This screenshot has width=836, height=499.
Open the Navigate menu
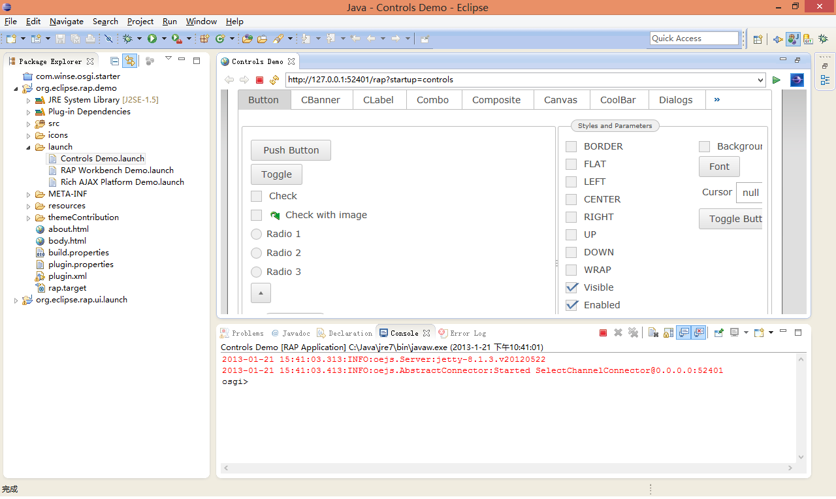(x=66, y=22)
